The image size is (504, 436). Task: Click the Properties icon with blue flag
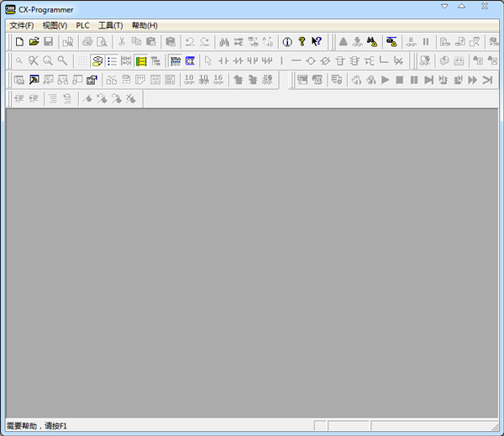(92, 80)
